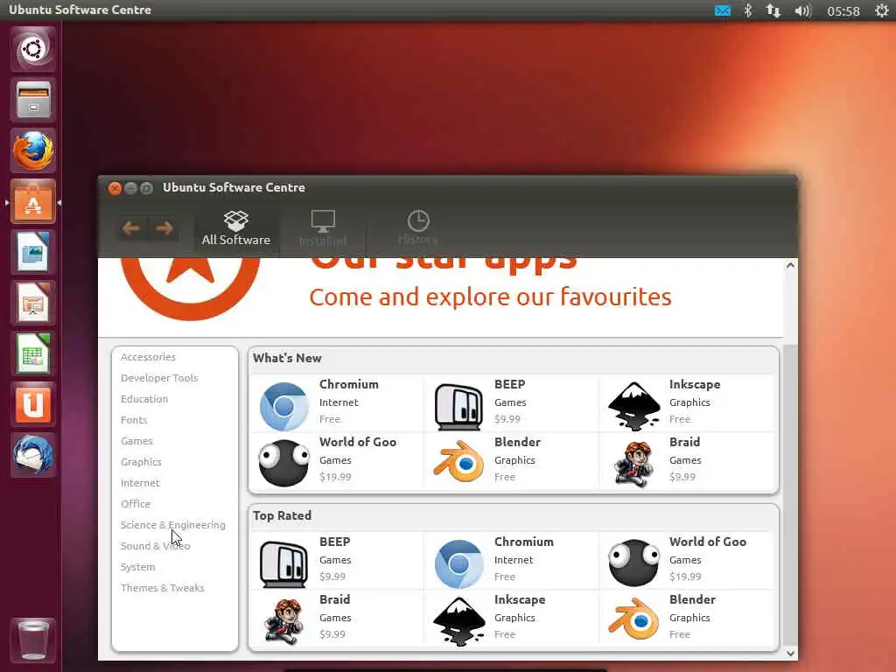Open the Internet category in sidebar
The height and width of the screenshot is (672, 896).
tap(141, 483)
